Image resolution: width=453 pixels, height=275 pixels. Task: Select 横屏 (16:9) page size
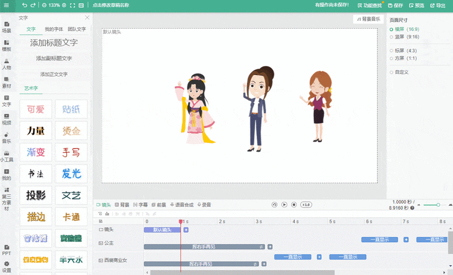click(x=405, y=29)
